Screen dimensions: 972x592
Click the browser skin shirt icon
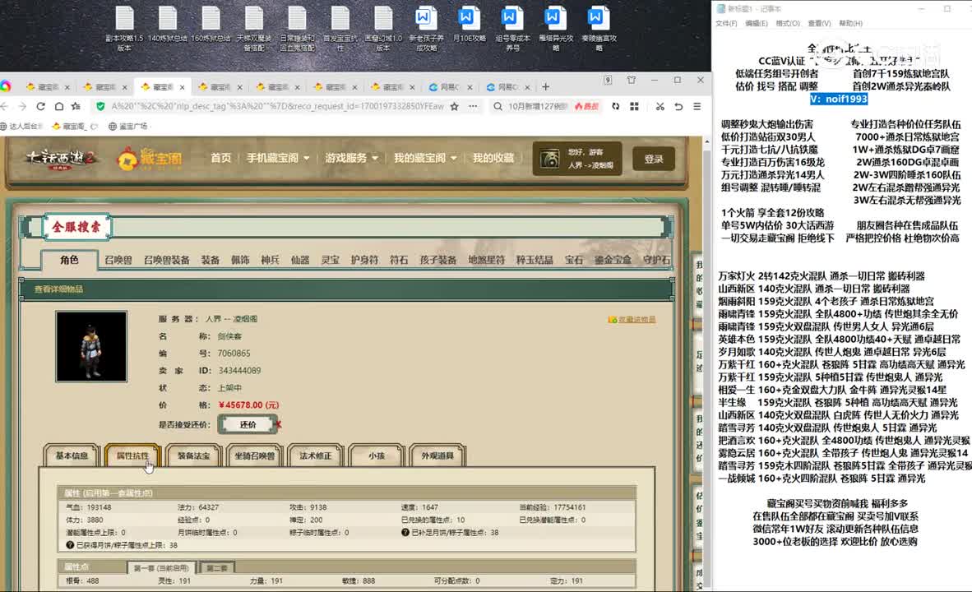(631, 80)
